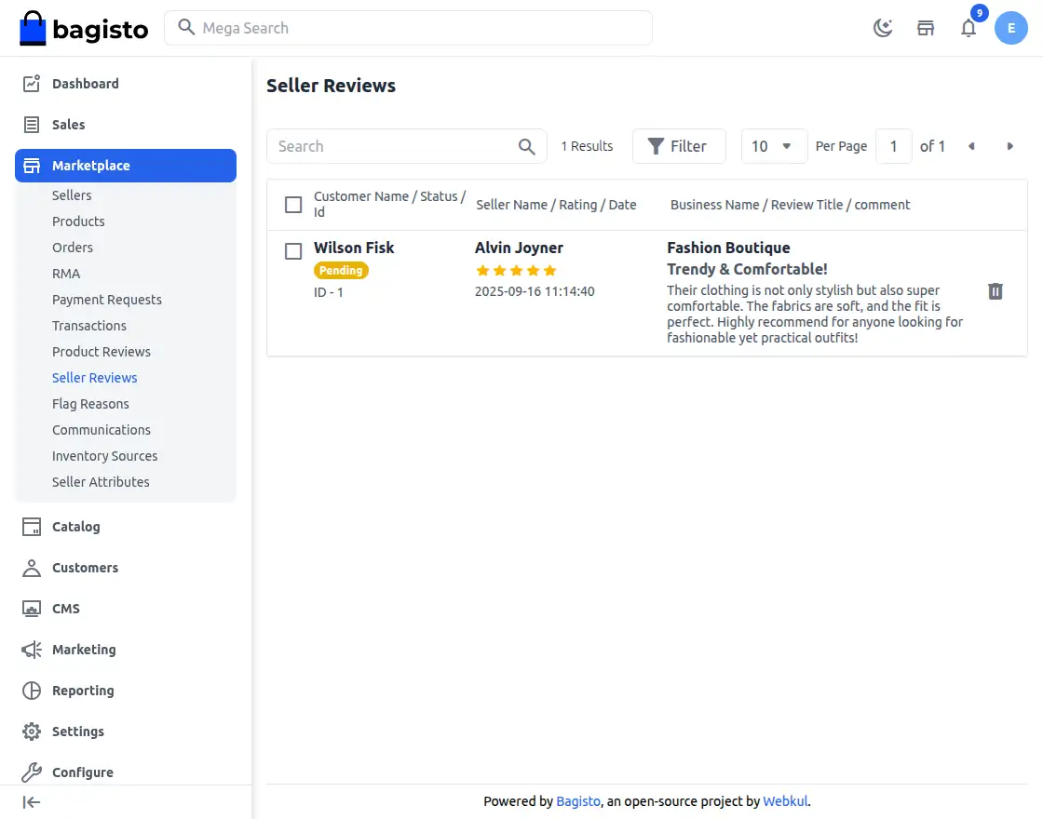Open Seller Reviews in Marketplace submenu
Image resolution: width=1043 pixels, height=819 pixels.
tap(94, 377)
